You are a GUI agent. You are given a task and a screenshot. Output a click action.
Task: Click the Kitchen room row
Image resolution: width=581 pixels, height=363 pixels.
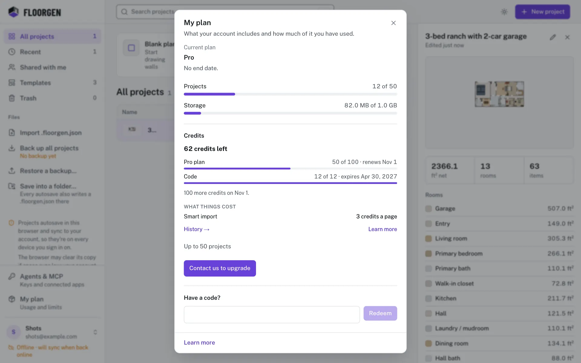point(499,299)
